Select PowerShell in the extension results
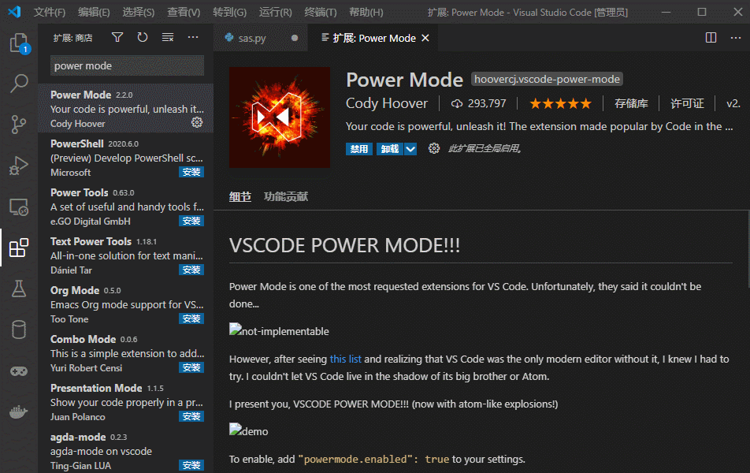The image size is (750, 473). pos(126,158)
